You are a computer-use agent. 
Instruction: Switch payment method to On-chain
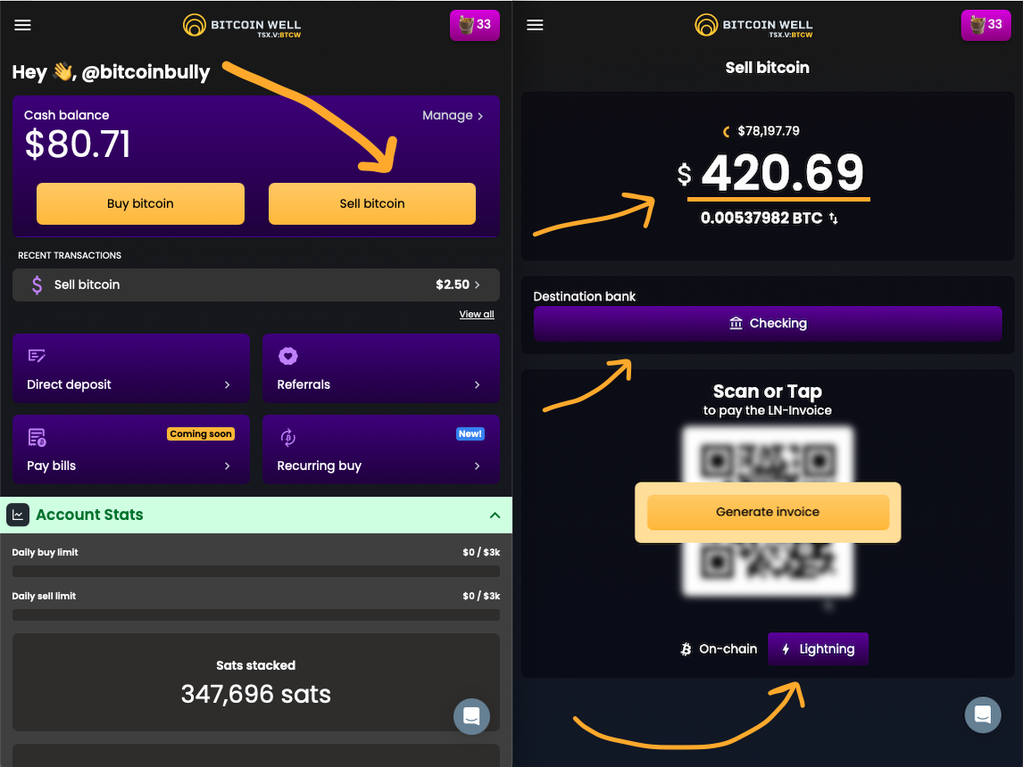719,649
